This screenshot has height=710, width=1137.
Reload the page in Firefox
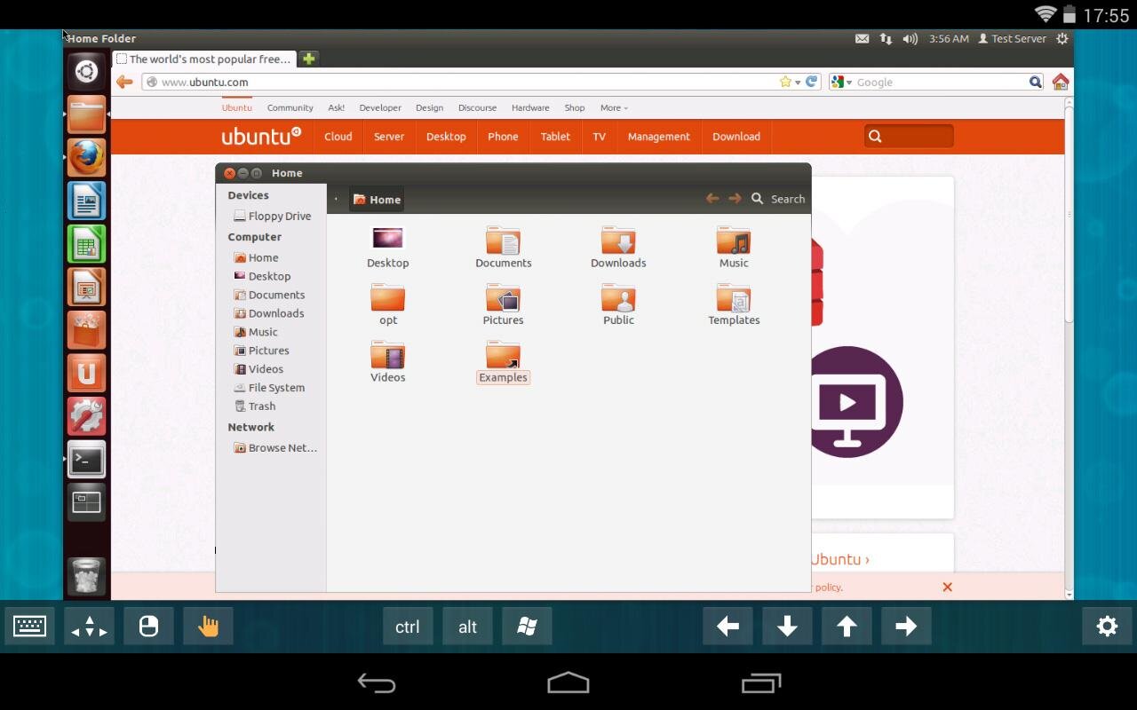(812, 82)
